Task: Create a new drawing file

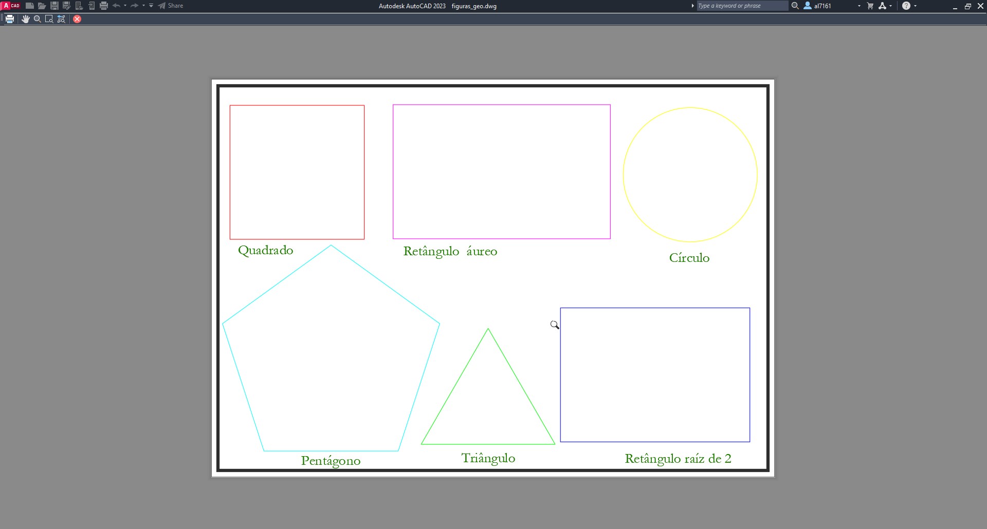Action: (30, 6)
